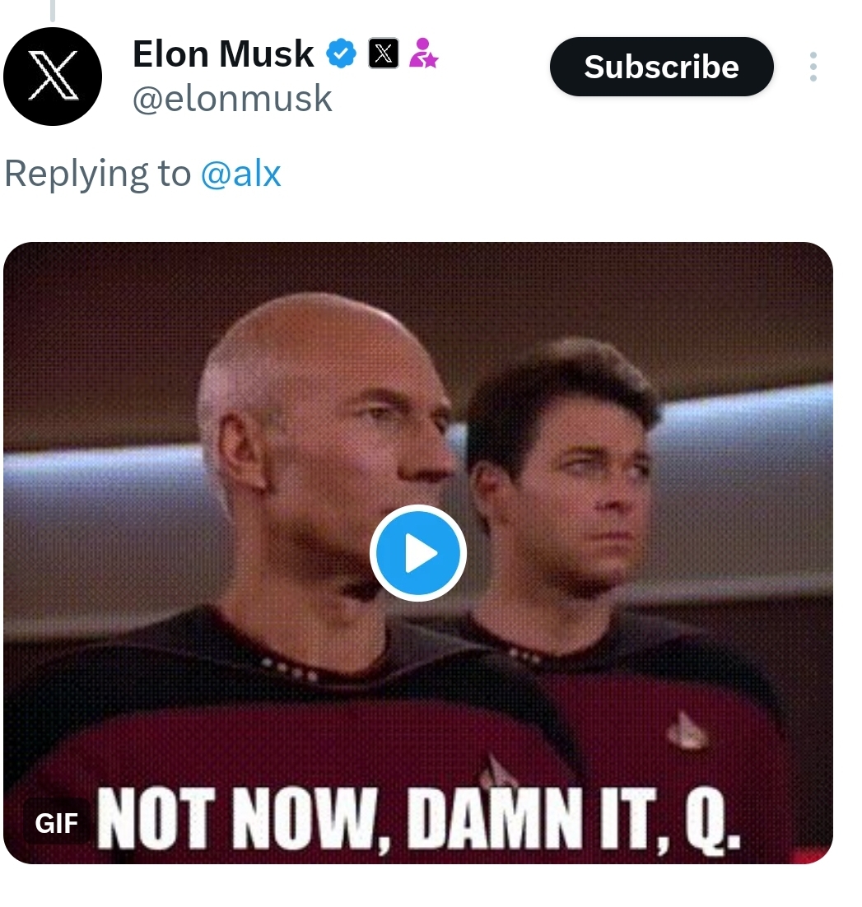Screen dimensions: 862x907
Task: Click the collar pips on front uniform
Action: pyautogui.click(x=288, y=668)
